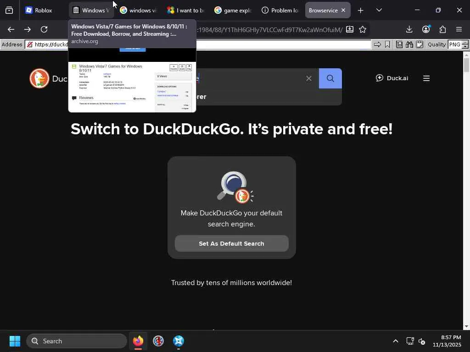Viewport: 470px width, 352px height.
Task: Click the insecure lock icon in Address bar
Action: (x=30, y=44)
